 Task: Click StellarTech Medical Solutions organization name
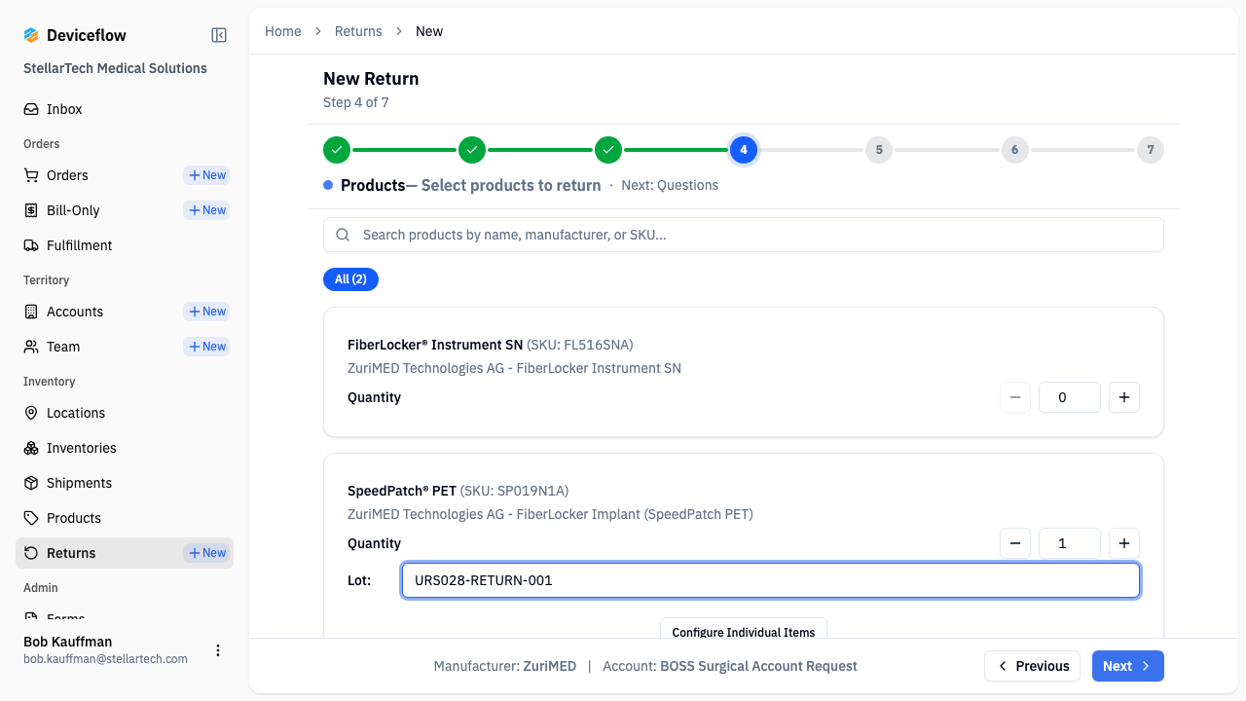point(115,68)
